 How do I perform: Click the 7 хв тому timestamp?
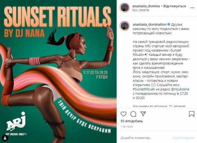coord(127,127)
